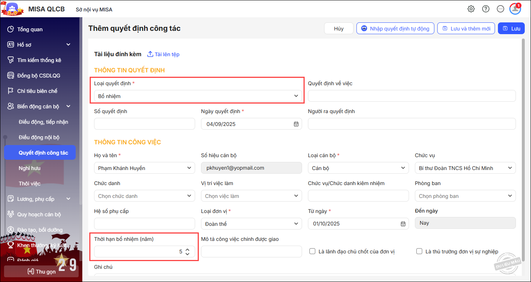531x282 pixels.
Task: Increase Thời hạn bổ nhiệm using stepper arrows
Action: click(187, 249)
